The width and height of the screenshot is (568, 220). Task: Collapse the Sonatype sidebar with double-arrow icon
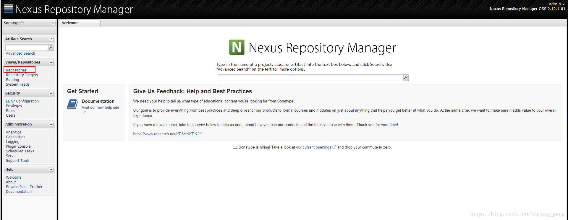[53, 23]
